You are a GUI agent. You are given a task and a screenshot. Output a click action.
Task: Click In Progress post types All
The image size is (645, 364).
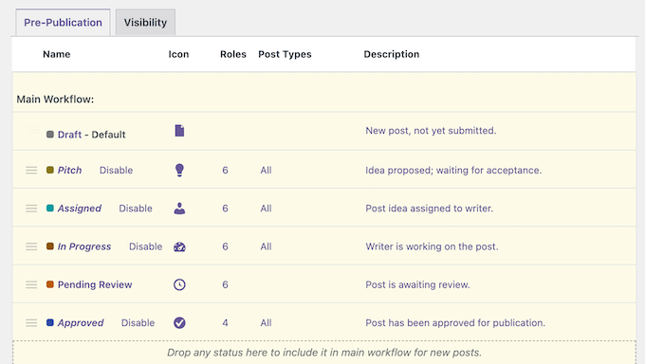(266, 246)
